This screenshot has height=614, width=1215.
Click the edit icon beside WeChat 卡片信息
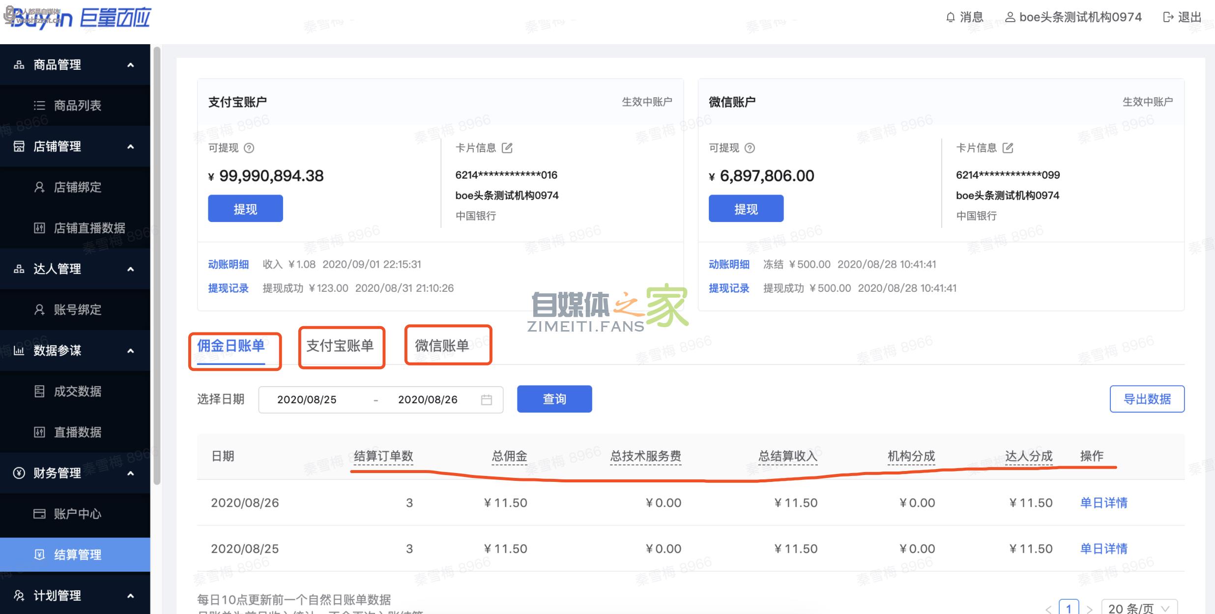click(x=1008, y=148)
